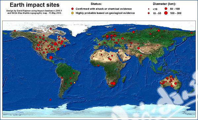Click the 10 - 50 km diameter legend marker
Screen dimensions: 198x120
tap(148, 13)
